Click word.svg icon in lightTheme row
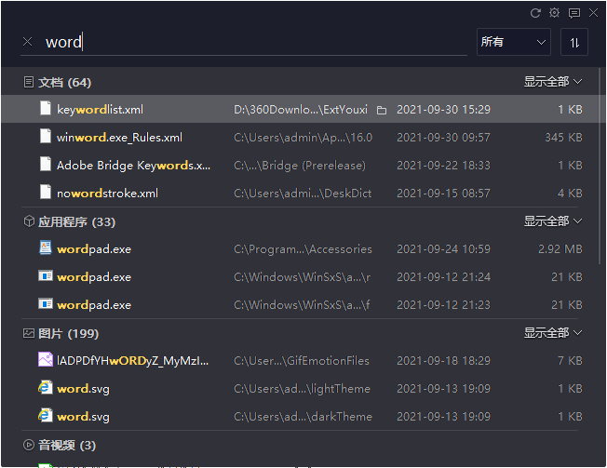This screenshot has width=607, height=468. click(x=46, y=387)
